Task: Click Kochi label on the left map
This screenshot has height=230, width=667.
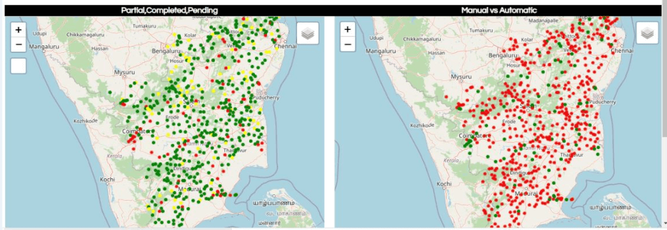Action: coord(107,180)
